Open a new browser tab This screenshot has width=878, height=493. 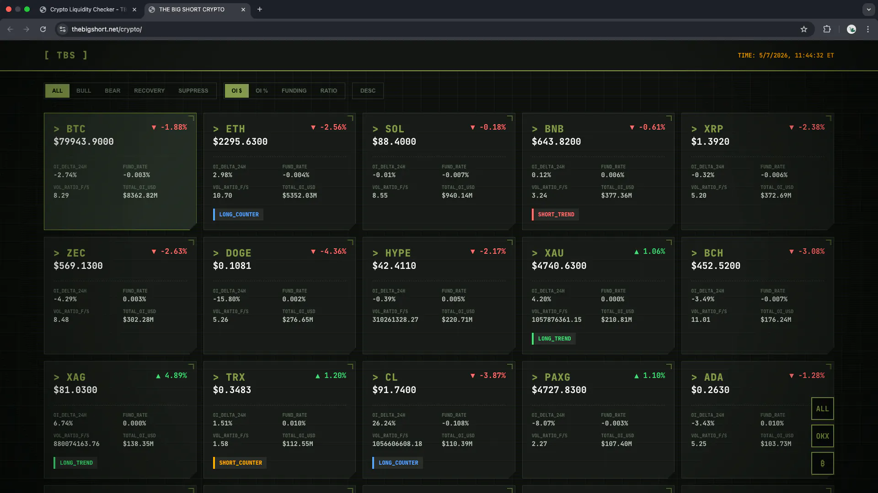tap(260, 9)
